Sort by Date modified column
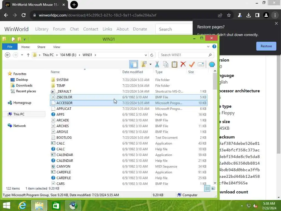This screenshot has width=281, height=211. tap(133, 72)
